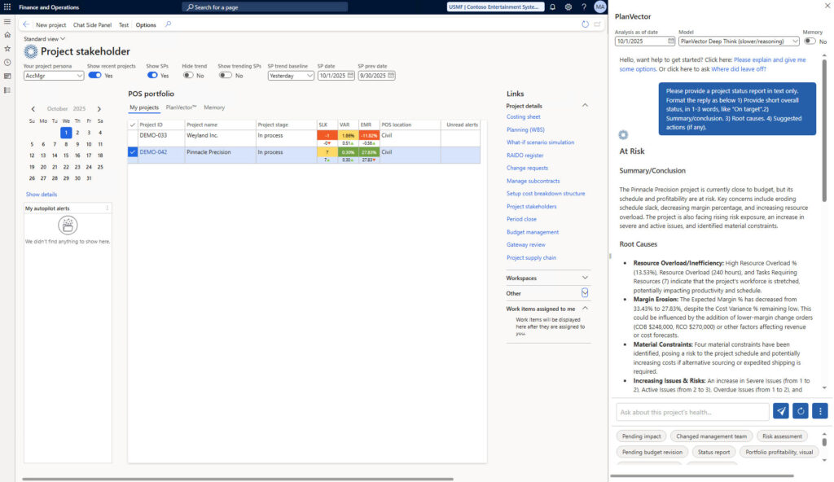The height and width of the screenshot is (482, 834).
Task: Click the regenerate icon in the chat panel
Action: 799,411
